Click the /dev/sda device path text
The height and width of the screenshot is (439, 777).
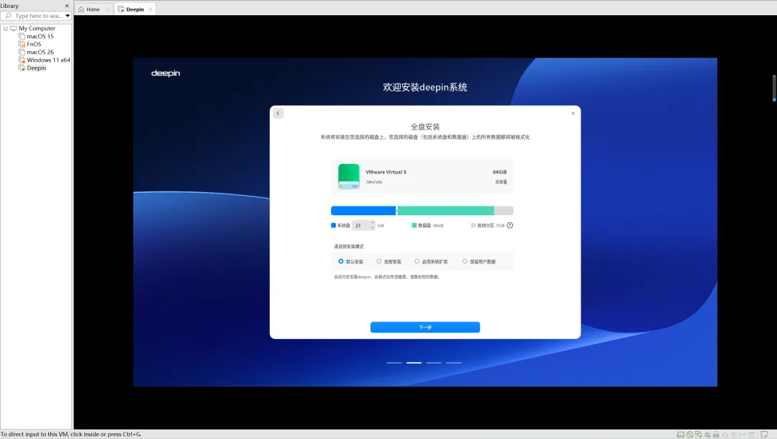373,182
